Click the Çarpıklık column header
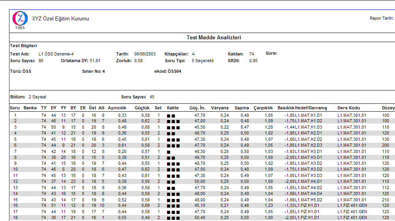Viewport: 395px width, 221px height. coord(263,108)
